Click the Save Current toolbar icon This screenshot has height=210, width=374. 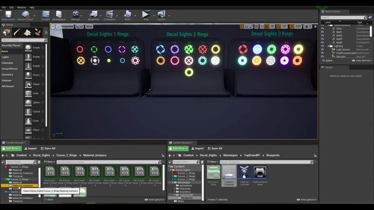8,16
